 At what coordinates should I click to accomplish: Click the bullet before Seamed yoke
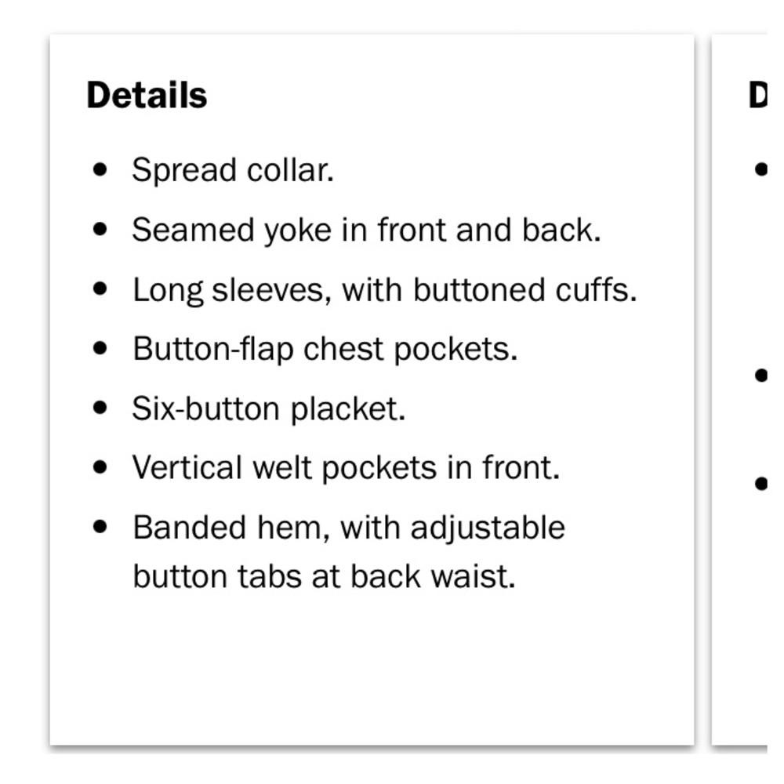point(100,230)
